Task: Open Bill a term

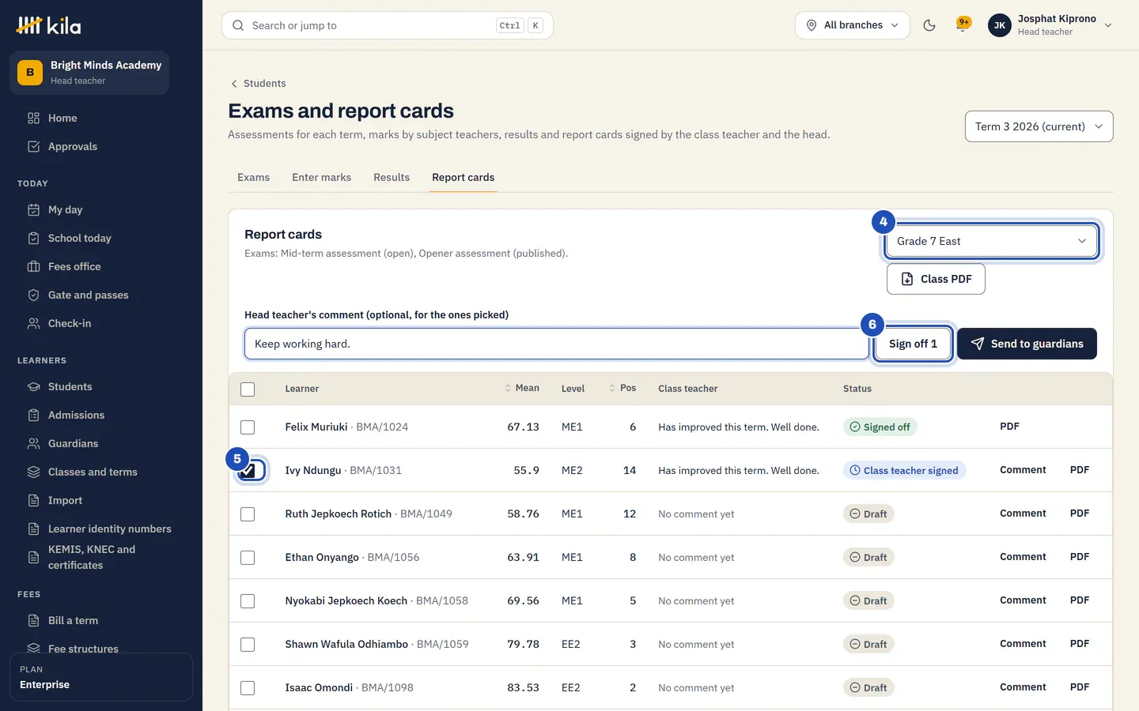Action: 74,621
